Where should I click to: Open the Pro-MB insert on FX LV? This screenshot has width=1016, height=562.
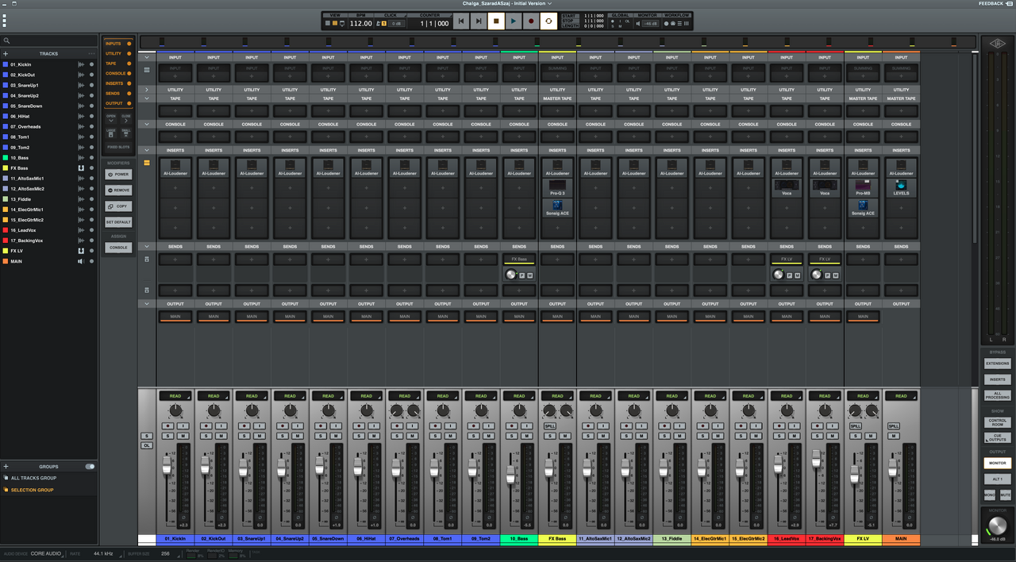[863, 189]
